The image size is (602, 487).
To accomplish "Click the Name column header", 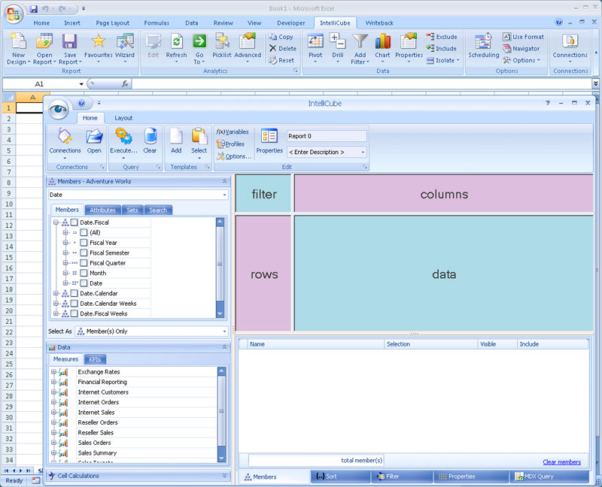I will coord(315,344).
